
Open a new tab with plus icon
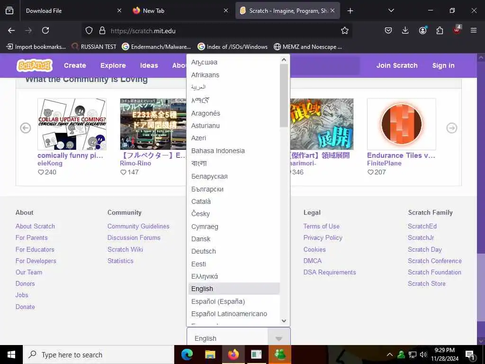350,11
